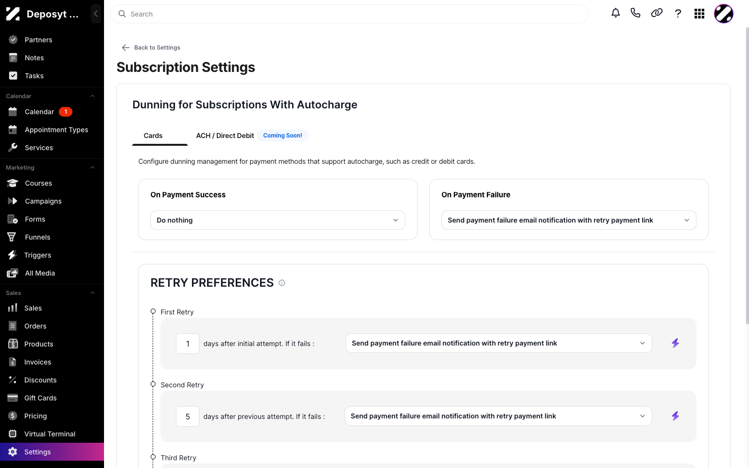
Task: Open Triggers in the sidebar
Action: click(52, 255)
